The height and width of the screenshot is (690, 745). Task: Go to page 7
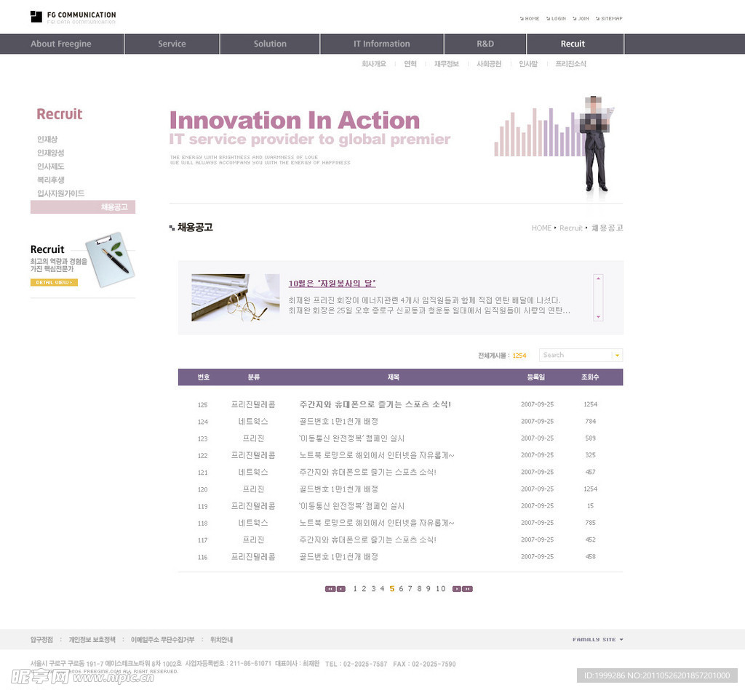coord(410,589)
